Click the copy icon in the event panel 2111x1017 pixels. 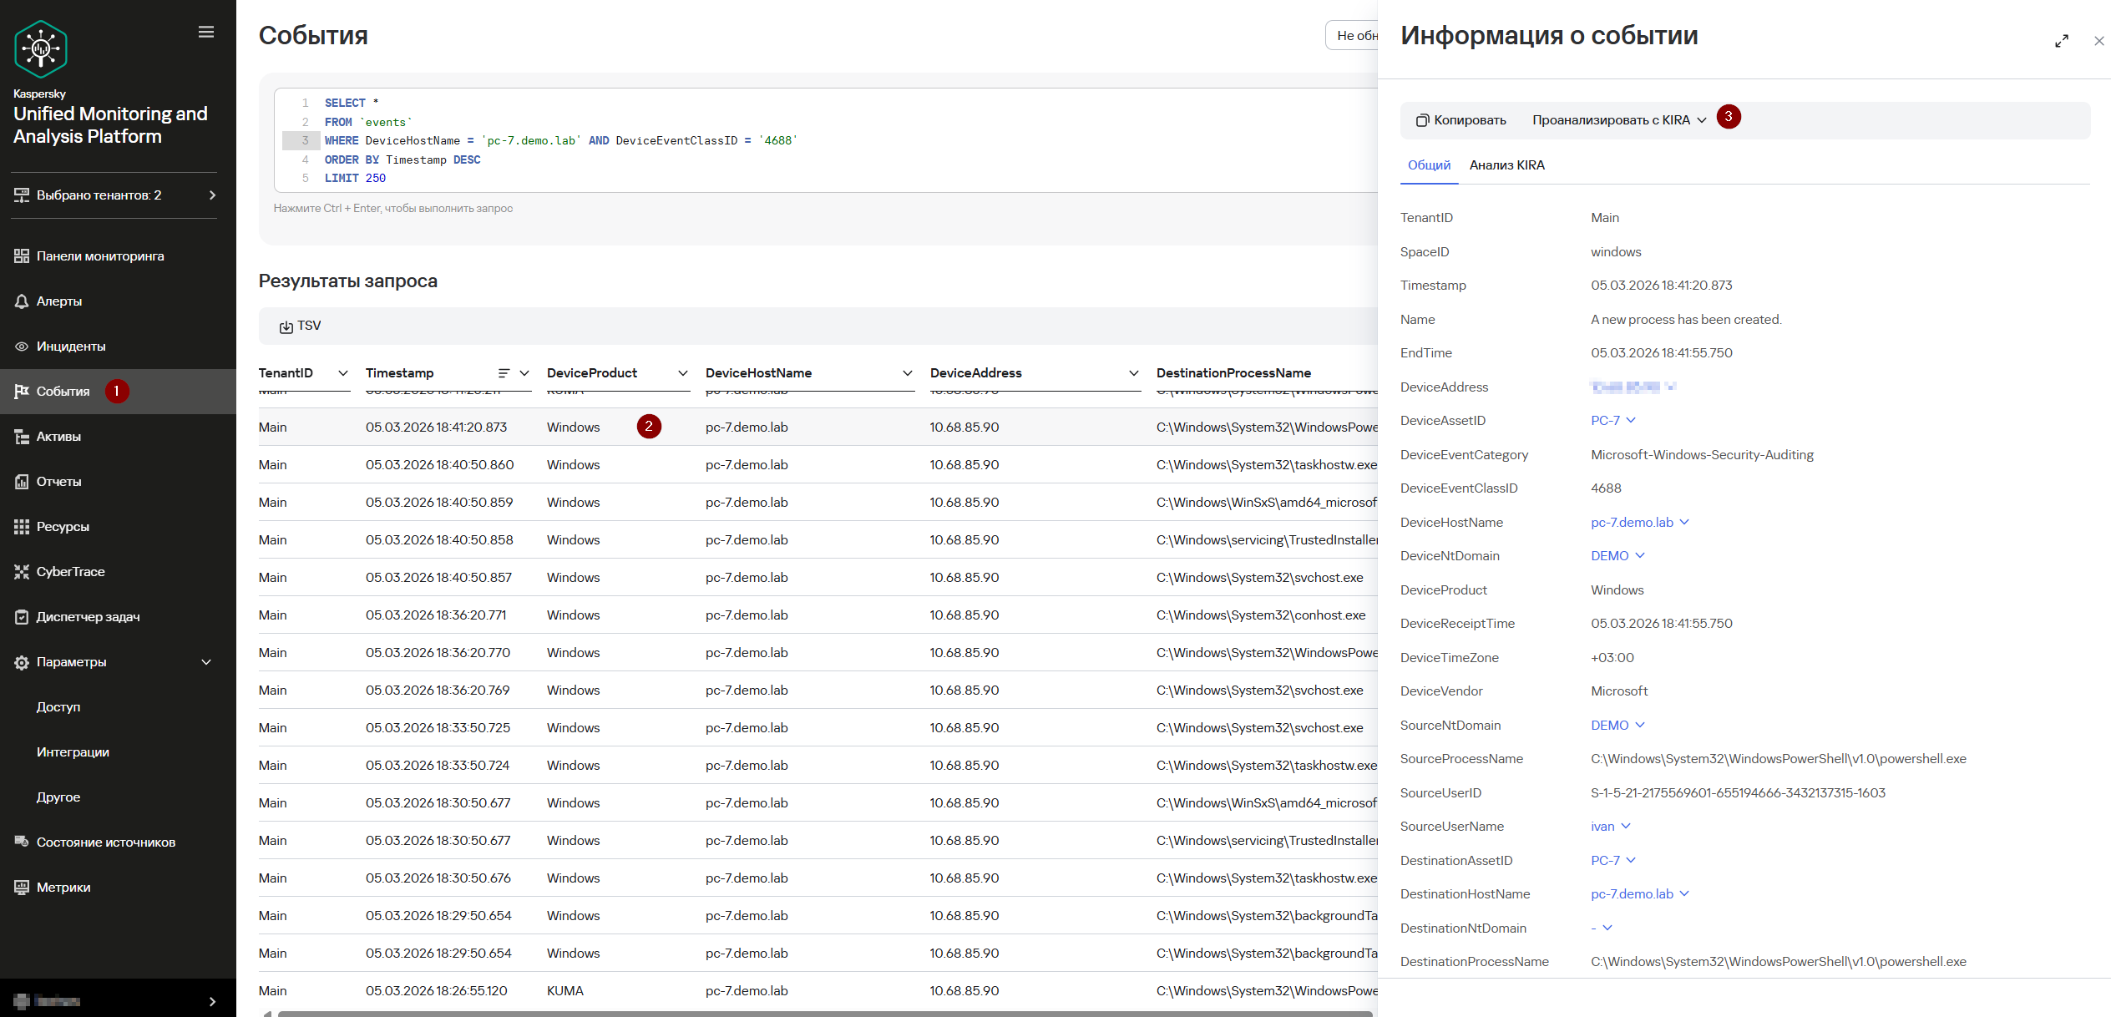point(1422,120)
